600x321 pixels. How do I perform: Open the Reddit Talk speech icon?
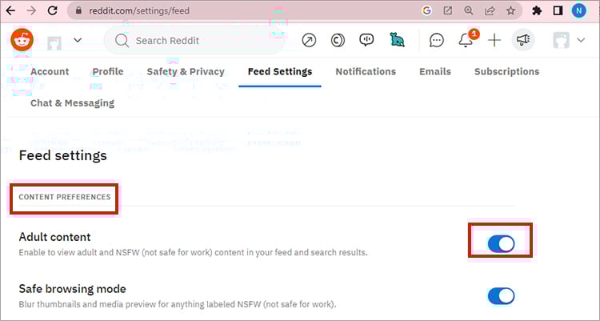(x=366, y=40)
